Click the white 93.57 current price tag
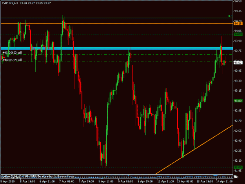Viewport: 245px width, 184px height. (238, 63)
